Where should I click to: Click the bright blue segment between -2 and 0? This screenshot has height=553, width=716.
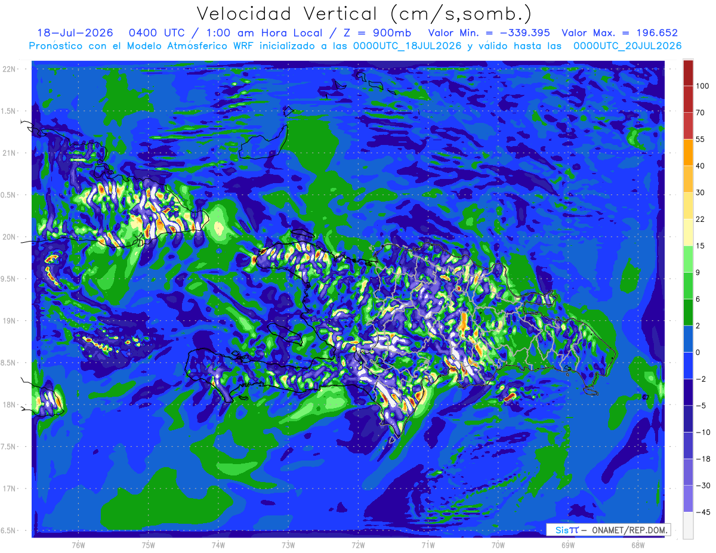pyautogui.click(x=688, y=366)
